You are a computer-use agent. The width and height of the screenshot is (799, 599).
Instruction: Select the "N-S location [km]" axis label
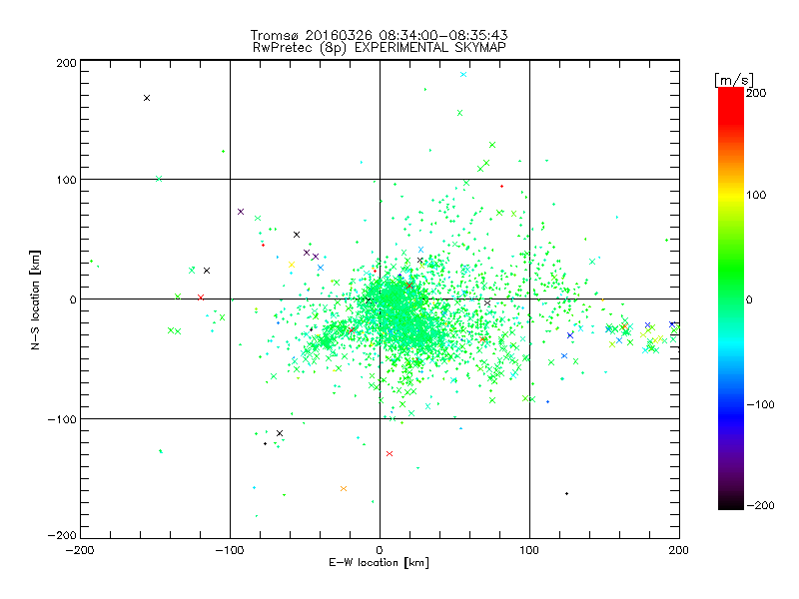click(35, 300)
